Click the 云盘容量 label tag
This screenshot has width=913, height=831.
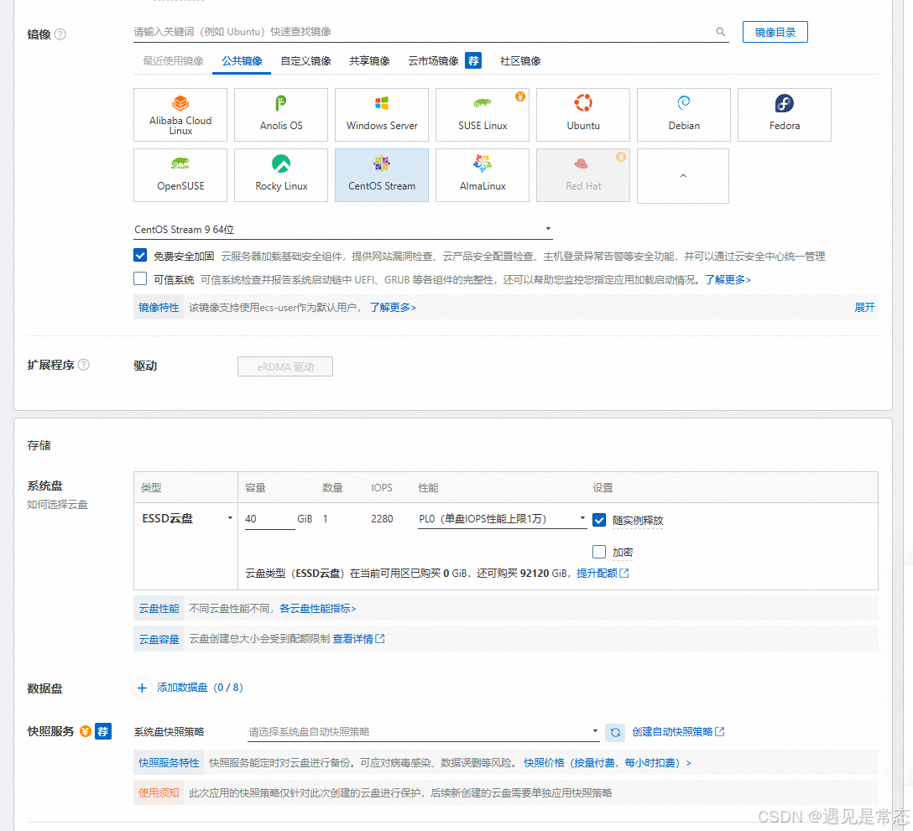[159, 639]
